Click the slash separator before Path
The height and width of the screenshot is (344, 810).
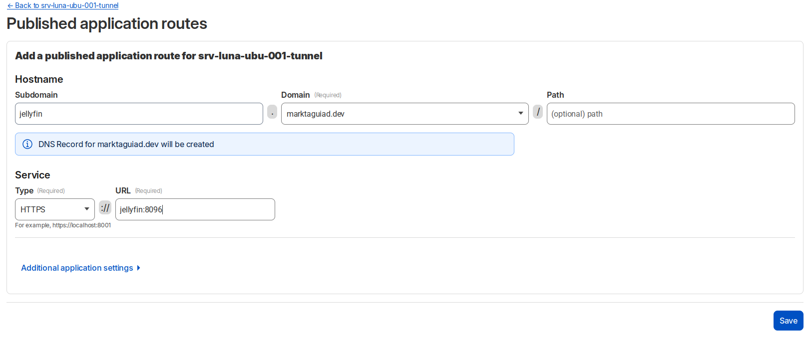coord(538,112)
